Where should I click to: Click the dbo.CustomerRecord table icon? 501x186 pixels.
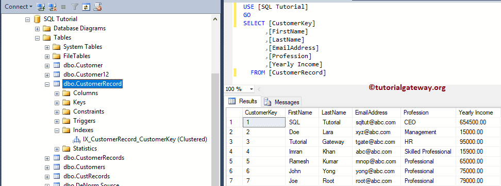coord(57,84)
